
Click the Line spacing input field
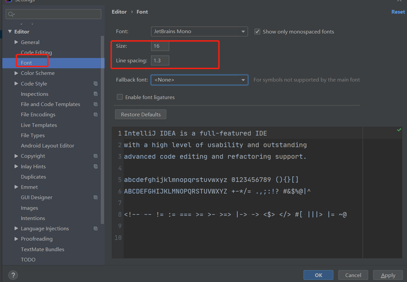click(160, 60)
